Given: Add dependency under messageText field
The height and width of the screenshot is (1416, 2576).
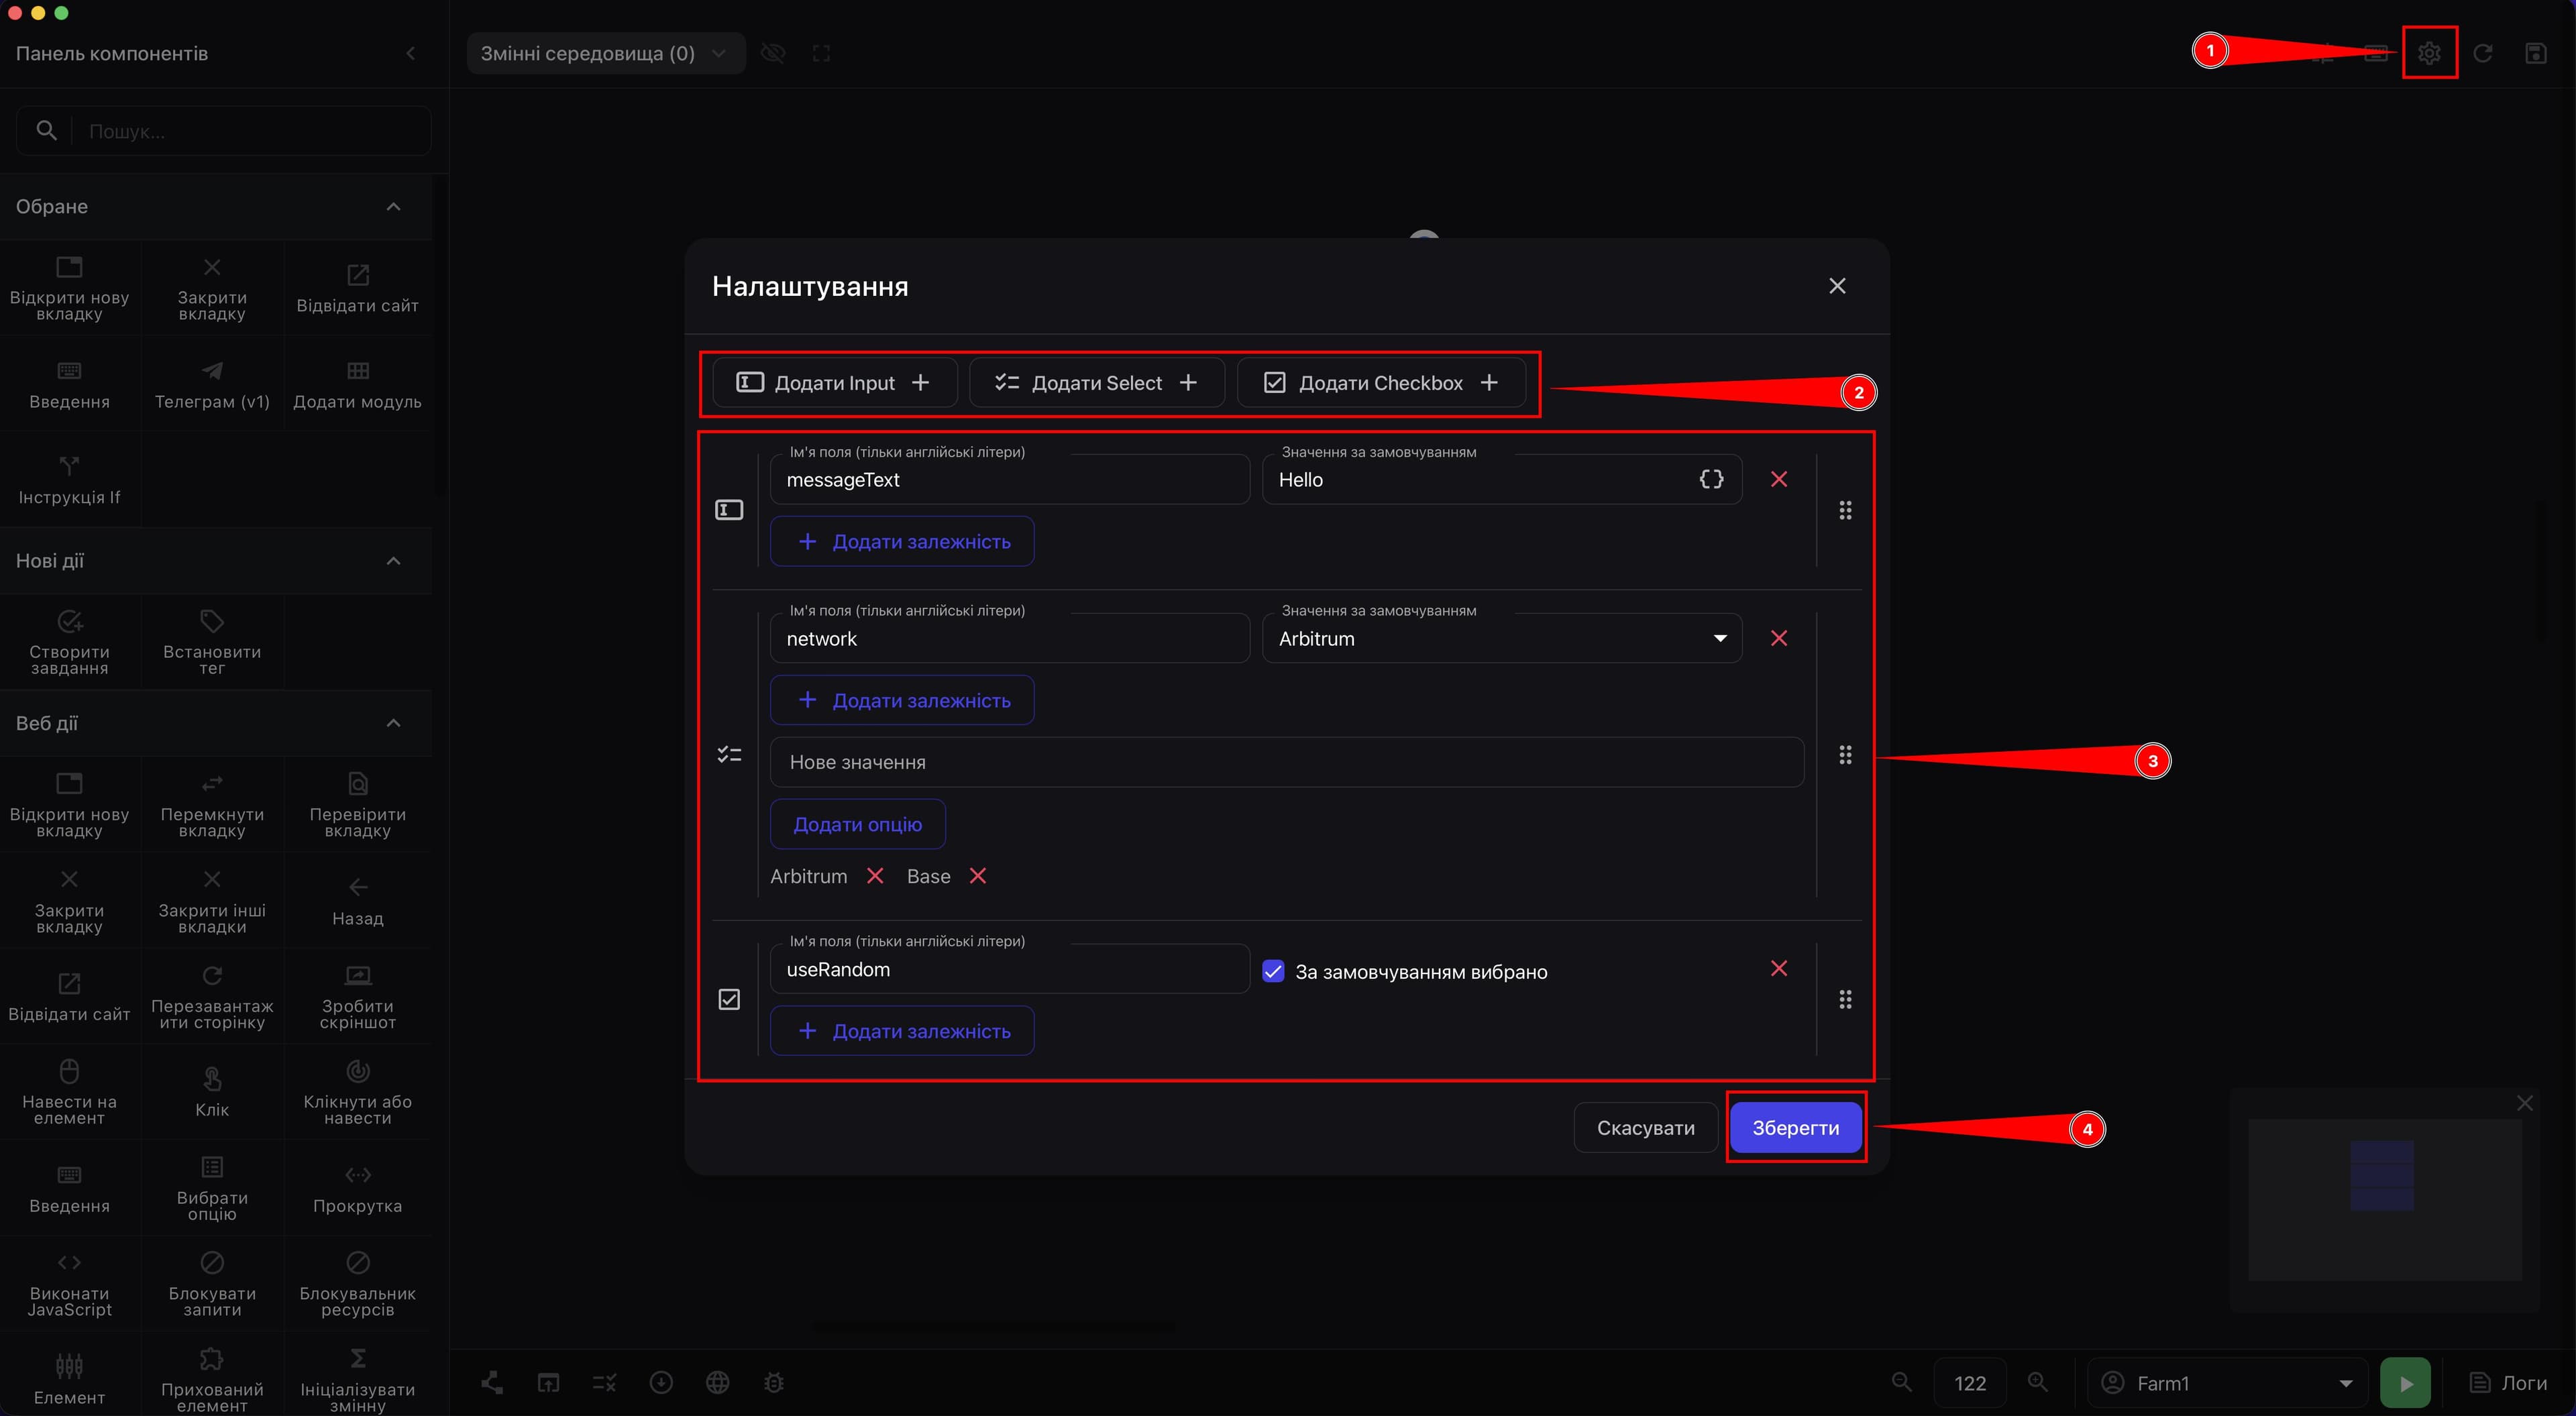Looking at the screenshot, I should click(902, 541).
